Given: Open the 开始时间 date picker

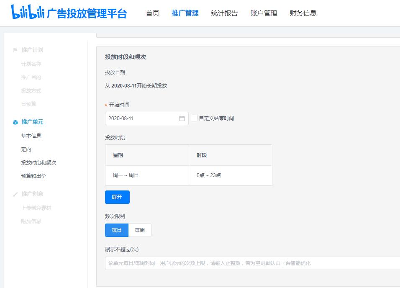Looking at the screenshot, I should [x=142, y=118].
